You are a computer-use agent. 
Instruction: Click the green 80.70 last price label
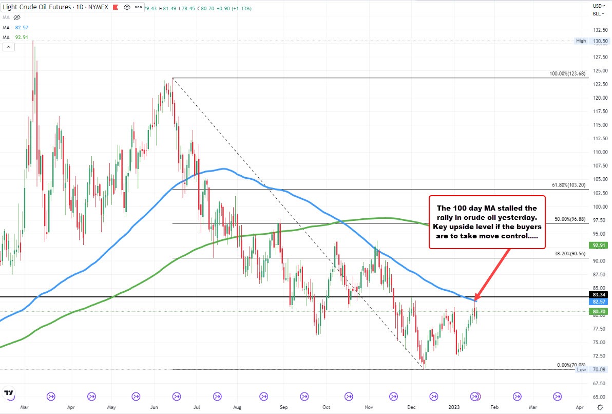[599, 311]
